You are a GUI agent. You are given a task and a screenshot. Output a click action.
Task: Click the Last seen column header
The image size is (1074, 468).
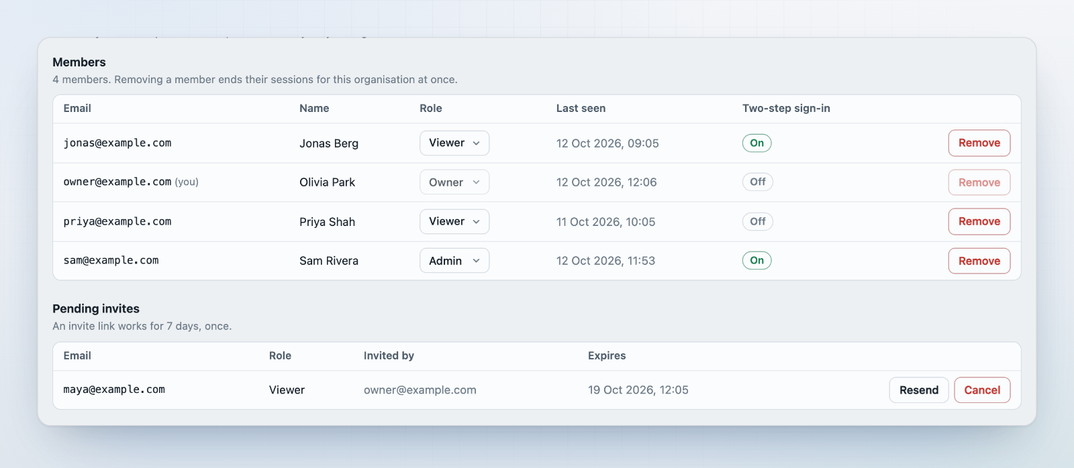581,109
